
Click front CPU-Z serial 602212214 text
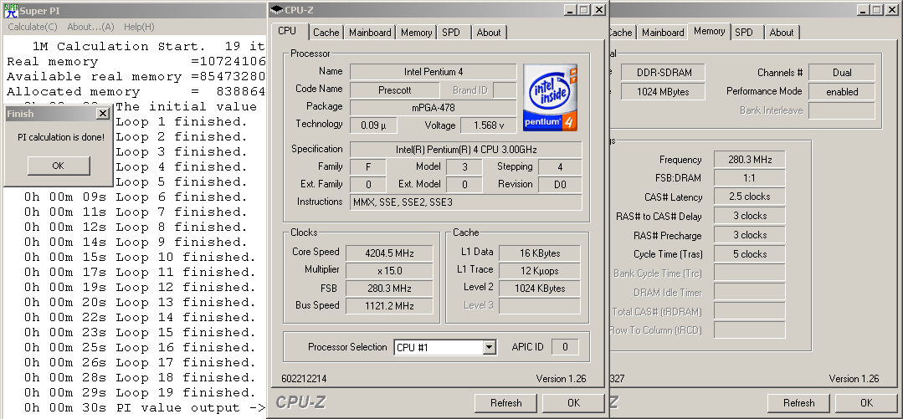coord(304,379)
